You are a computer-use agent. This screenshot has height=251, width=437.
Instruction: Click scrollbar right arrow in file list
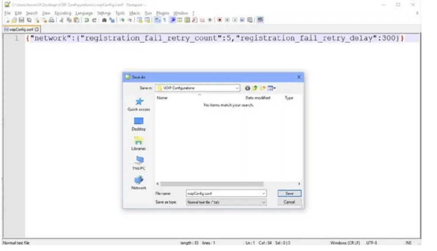click(x=299, y=184)
